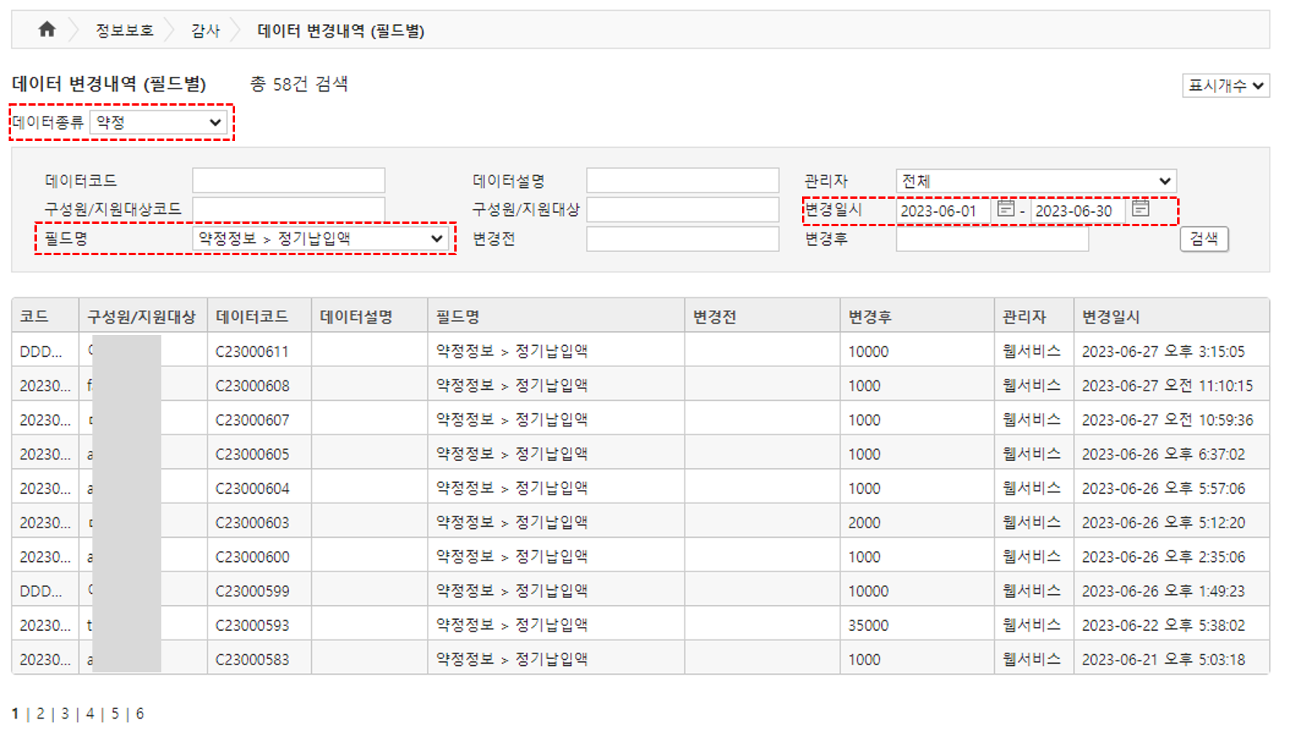
Task: Expand the 데이터종류 dropdown
Action: coord(158,122)
